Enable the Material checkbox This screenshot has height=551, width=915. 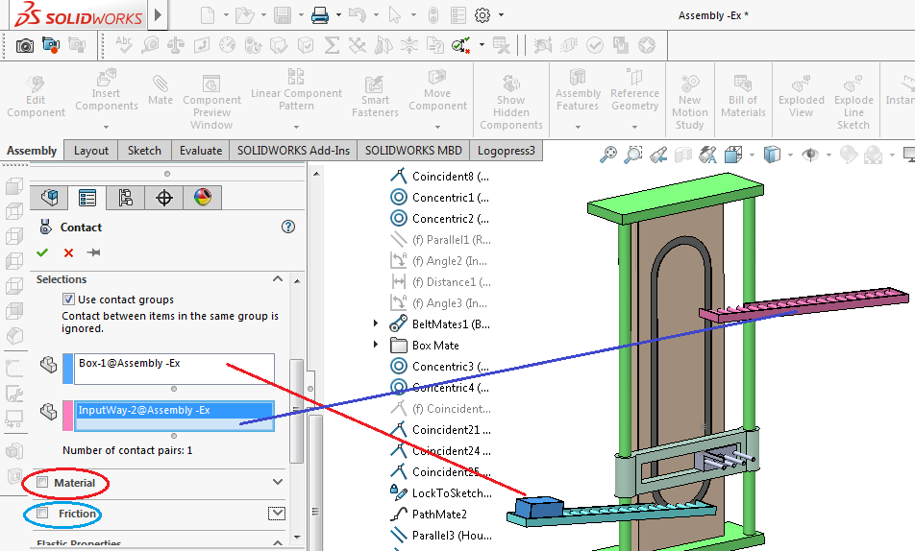pos(42,482)
